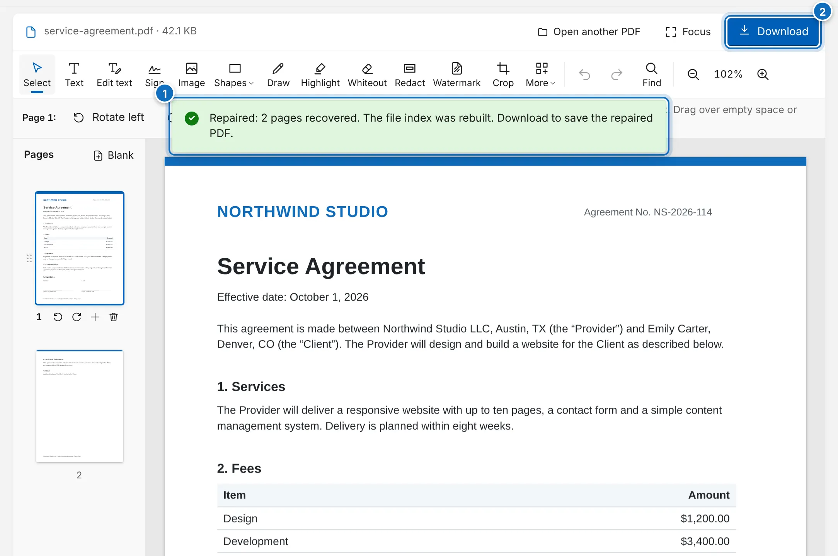Select page 1 thumbnail

pyautogui.click(x=80, y=248)
